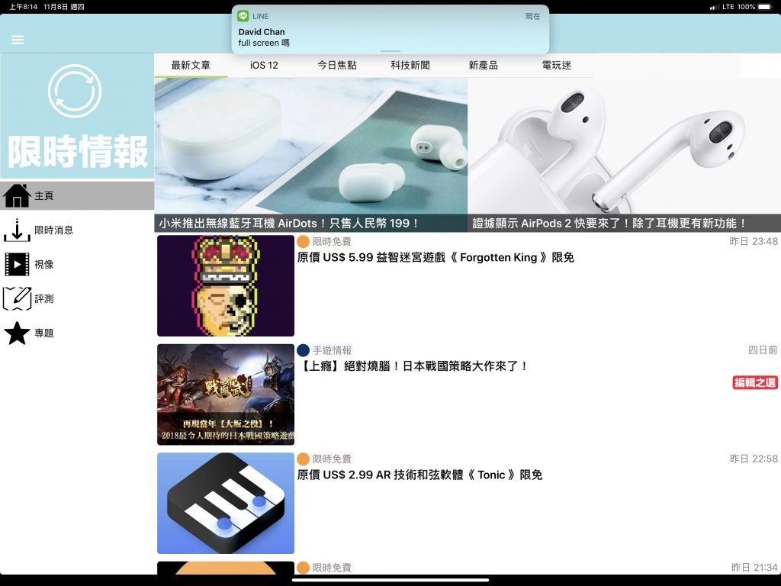781x586 pixels.
Task: Open 限時消息 in the sidebar
Action: click(x=77, y=230)
